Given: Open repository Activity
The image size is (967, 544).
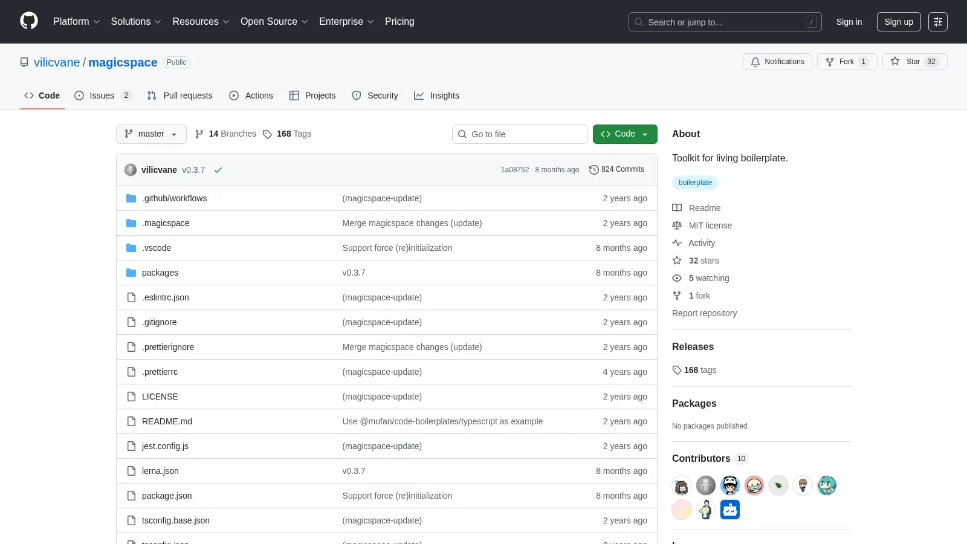Looking at the screenshot, I should tap(694, 243).
